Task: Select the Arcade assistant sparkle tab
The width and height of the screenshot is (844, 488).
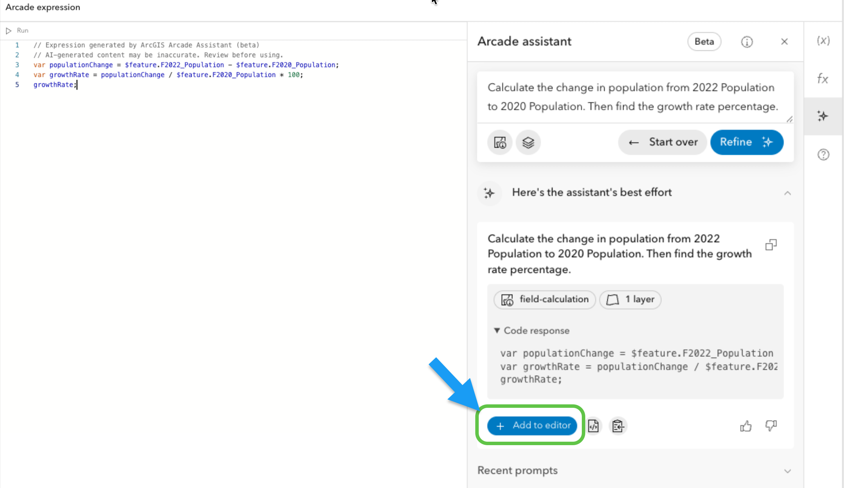Action: click(823, 116)
